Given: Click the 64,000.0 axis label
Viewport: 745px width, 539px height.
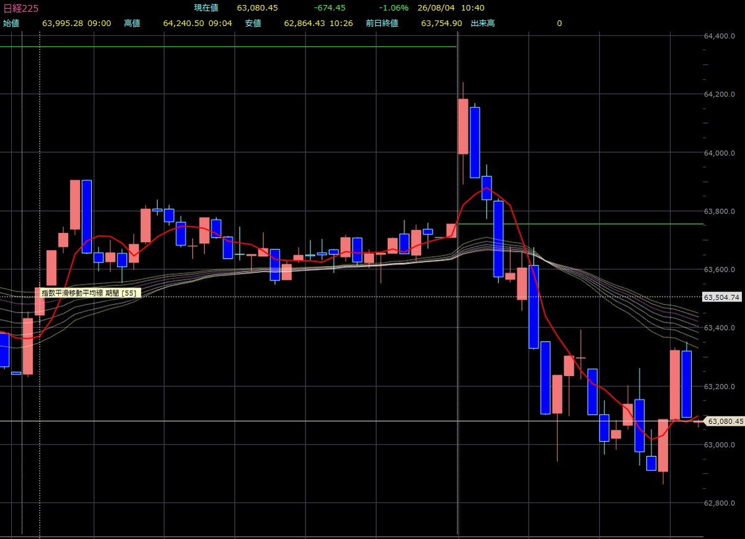Looking at the screenshot, I should tap(720, 153).
